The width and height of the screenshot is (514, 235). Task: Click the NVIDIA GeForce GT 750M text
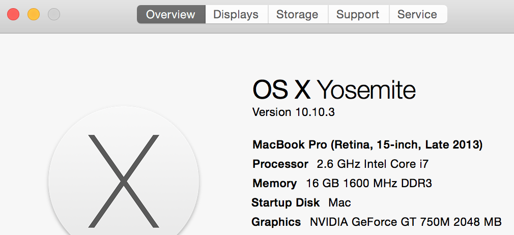tap(380, 222)
